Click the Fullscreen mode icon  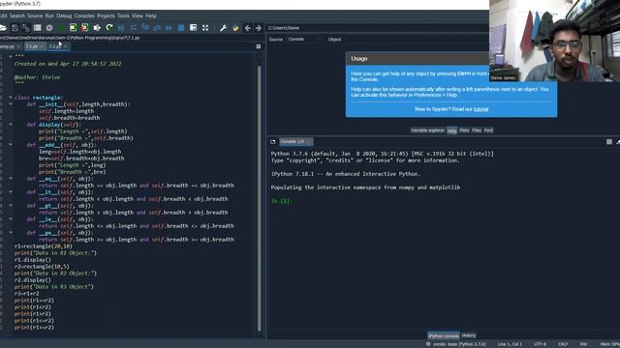tap(205, 28)
